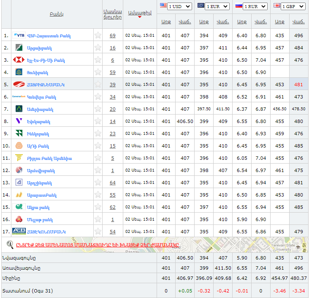Sort by GBP Վաճ. sell column
This screenshot has width=309, height=298.
pyautogui.click(x=298, y=22)
